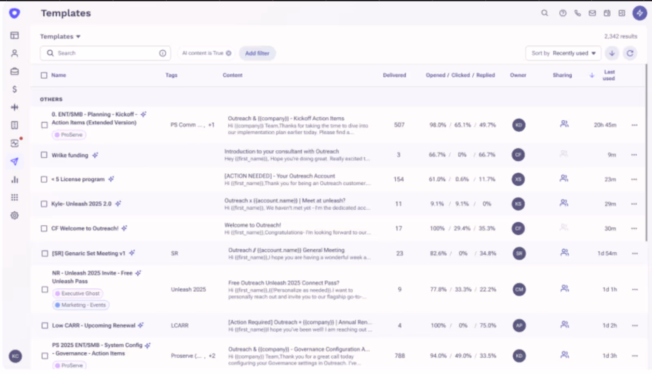Open more options for Wrike funding row
Viewport: 652px width, 374px height.
(634, 155)
